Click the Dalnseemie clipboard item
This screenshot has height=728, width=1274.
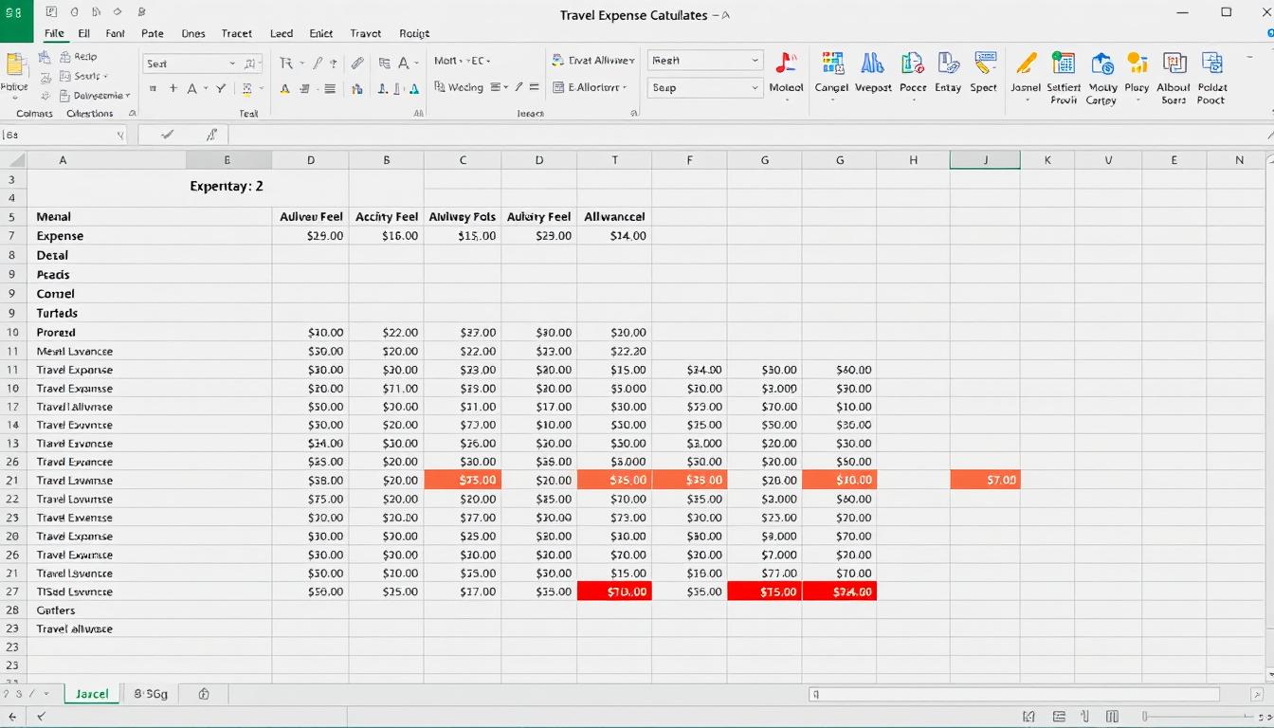93,96
